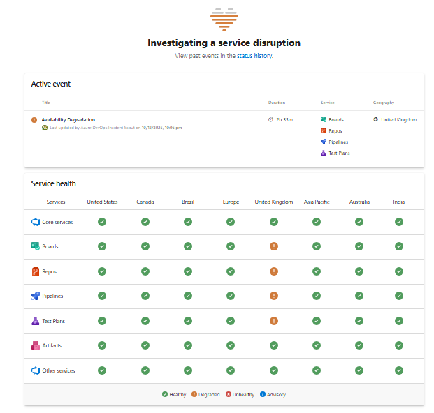The image size is (434, 413).
Task: Click the Core services row label
Action: pyautogui.click(x=57, y=222)
